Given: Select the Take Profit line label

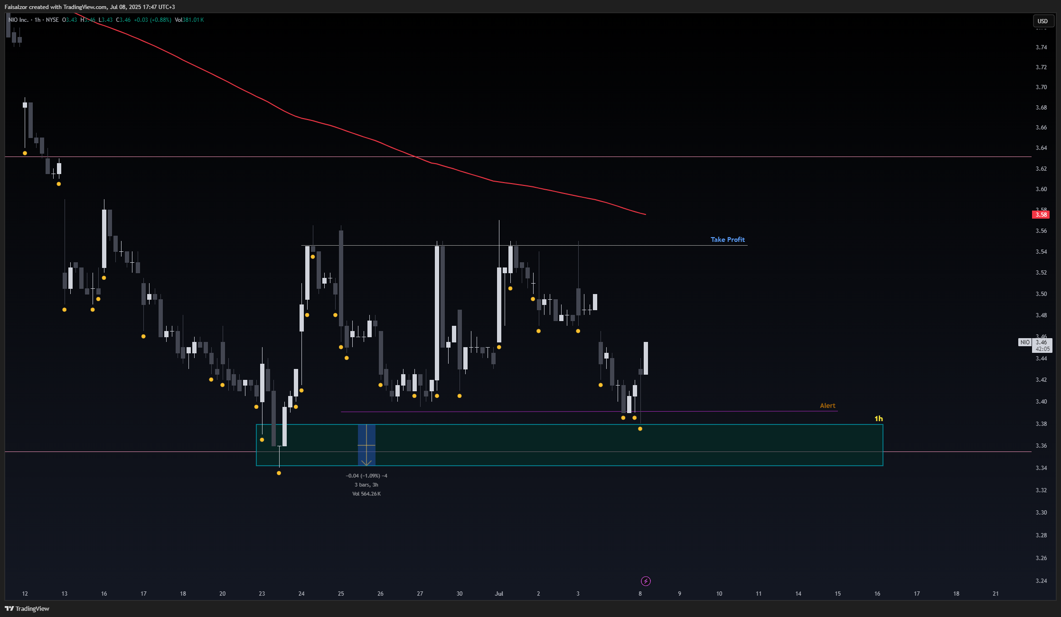Looking at the screenshot, I should click(727, 239).
